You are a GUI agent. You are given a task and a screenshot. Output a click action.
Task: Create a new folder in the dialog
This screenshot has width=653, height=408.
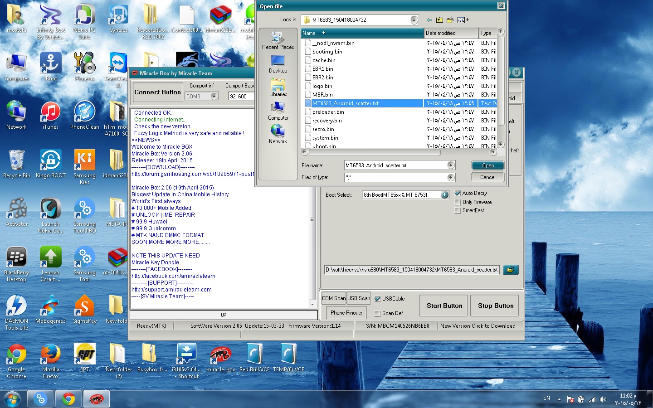click(x=450, y=20)
